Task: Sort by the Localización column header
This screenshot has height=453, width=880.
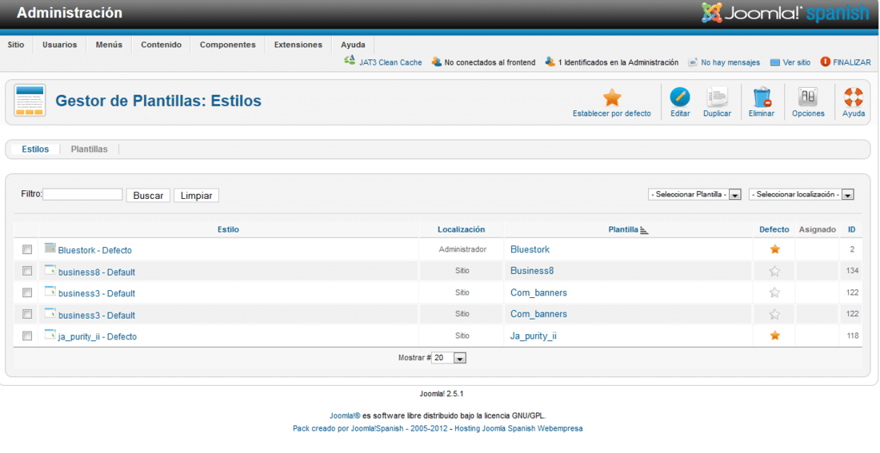Action: click(462, 229)
